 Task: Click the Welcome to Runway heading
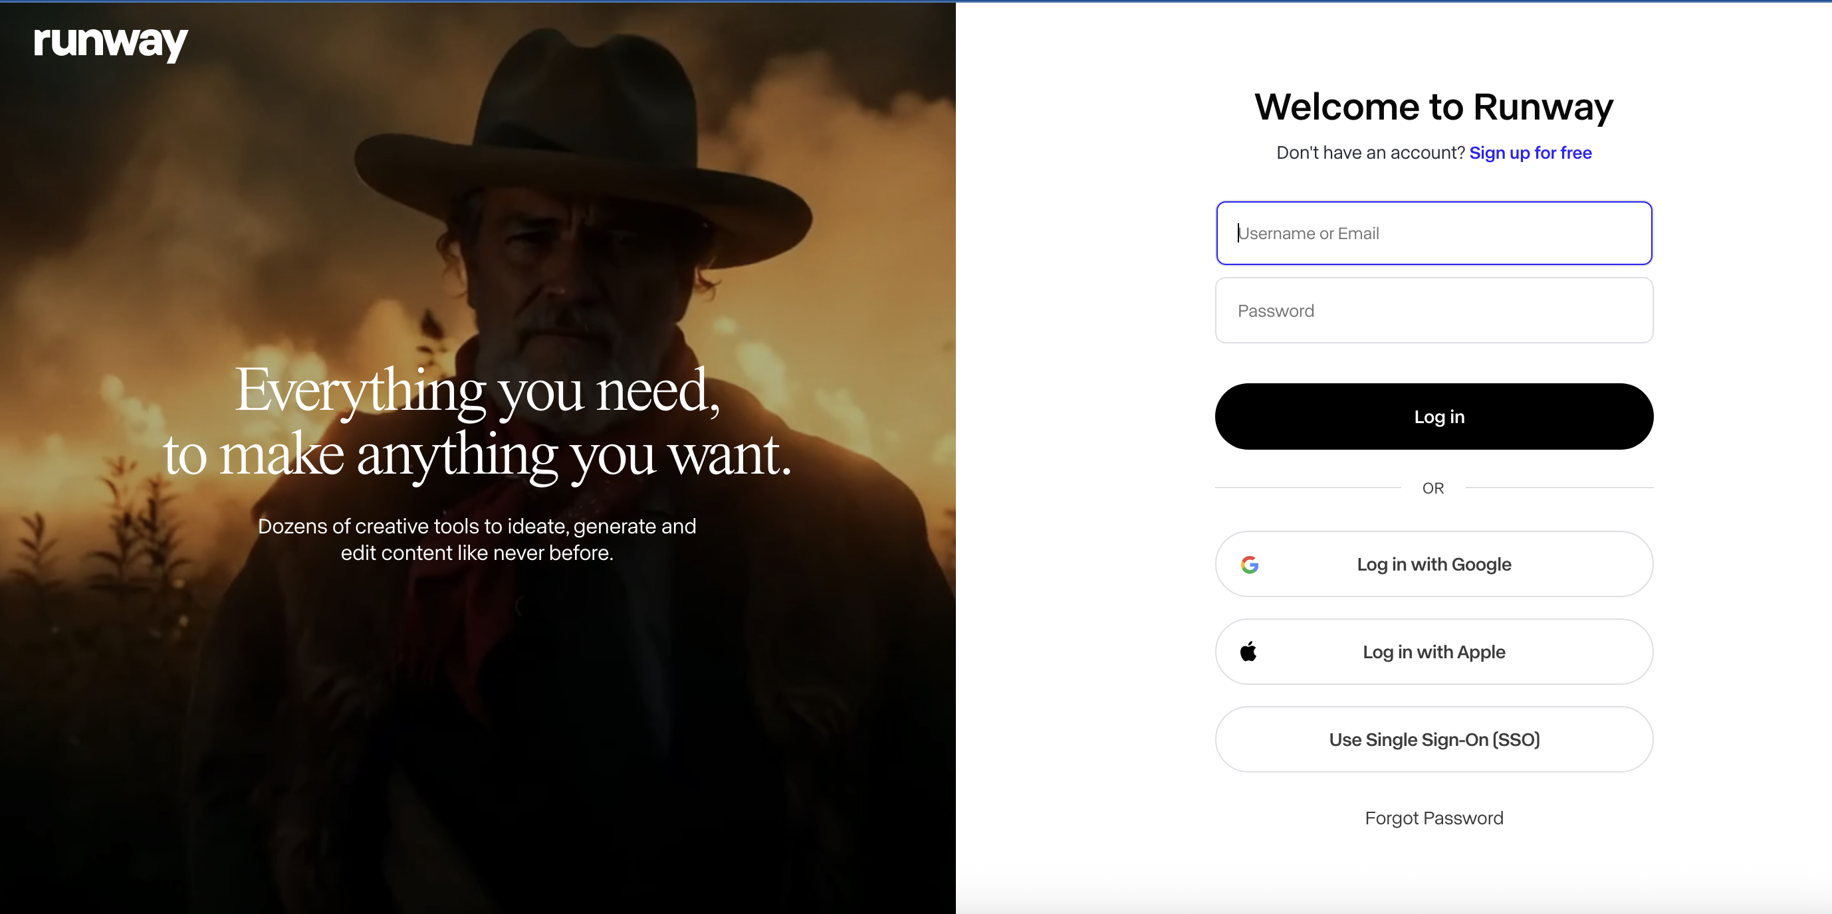[x=1434, y=106]
